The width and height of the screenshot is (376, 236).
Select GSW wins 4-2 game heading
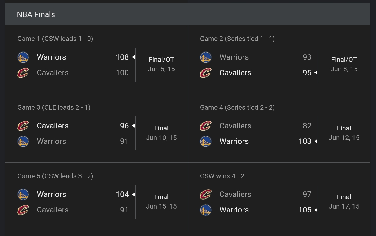(222, 176)
